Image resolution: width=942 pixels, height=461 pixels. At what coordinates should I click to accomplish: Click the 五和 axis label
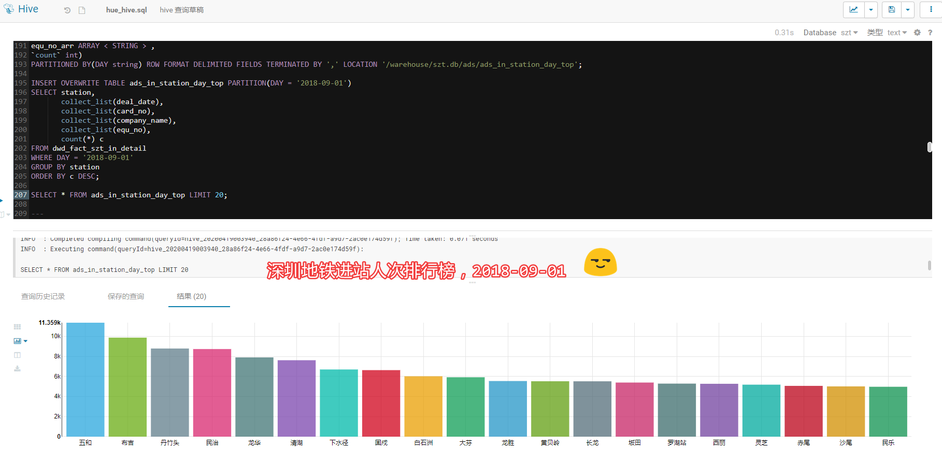point(85,443)
